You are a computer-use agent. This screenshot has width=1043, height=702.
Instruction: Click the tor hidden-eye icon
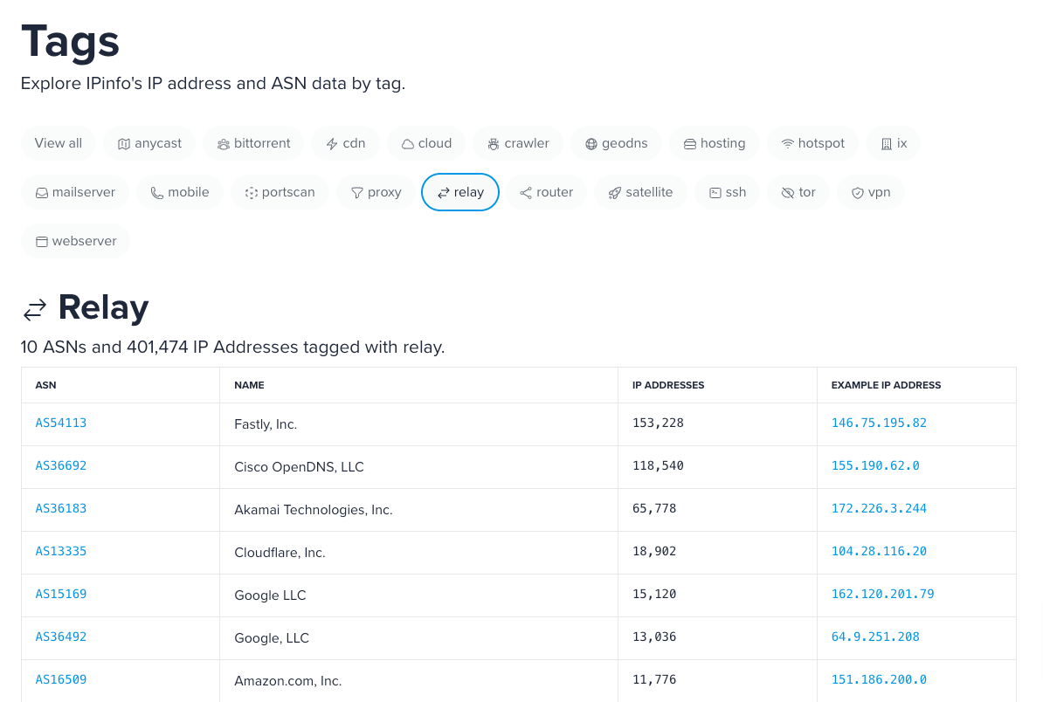(x=788, y=193)
